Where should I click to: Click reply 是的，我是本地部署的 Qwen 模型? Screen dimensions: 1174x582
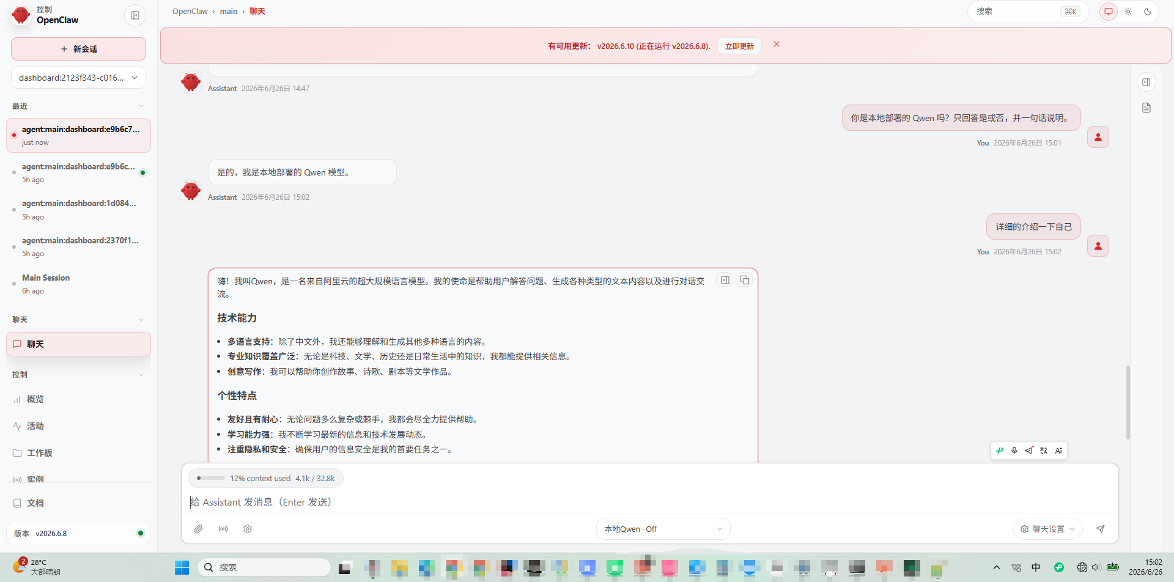click(x=302, y=172)
